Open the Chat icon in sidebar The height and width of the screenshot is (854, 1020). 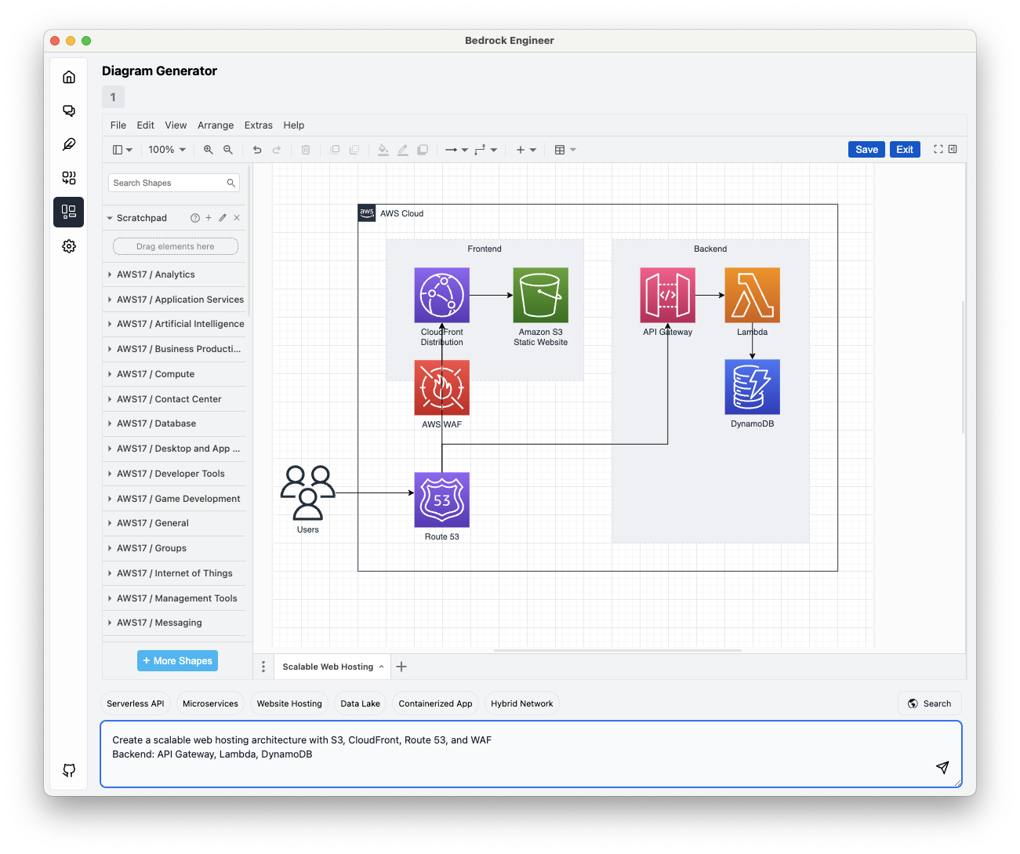coord(69,111)
